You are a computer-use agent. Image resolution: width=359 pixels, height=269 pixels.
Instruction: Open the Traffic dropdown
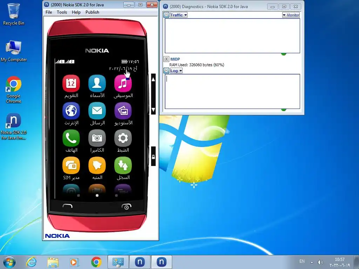[178, 15]
